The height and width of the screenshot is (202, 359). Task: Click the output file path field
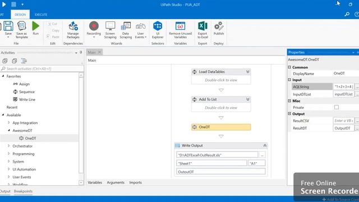[217, 155]
